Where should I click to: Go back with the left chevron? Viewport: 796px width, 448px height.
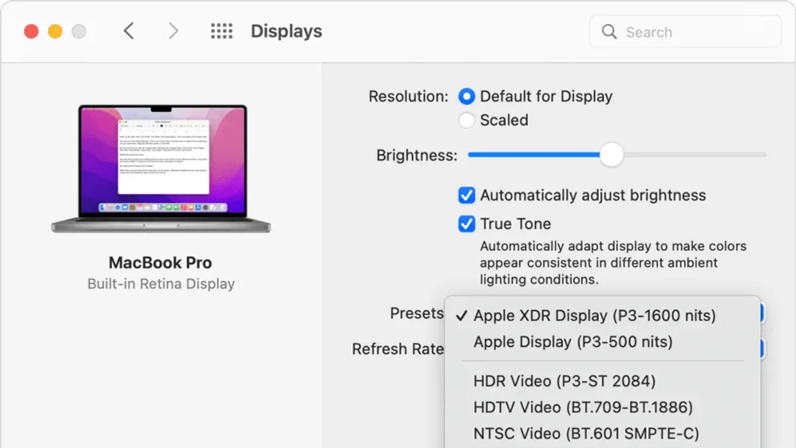click(129, 31)
